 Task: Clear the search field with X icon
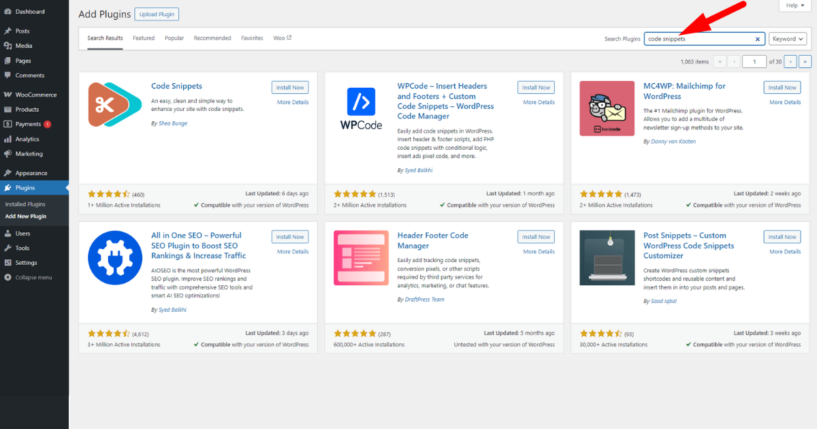pos(758,39)
